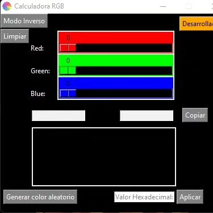Click the Limpiar button
Viewport: 213px width, 213px height.
(15, 36)
